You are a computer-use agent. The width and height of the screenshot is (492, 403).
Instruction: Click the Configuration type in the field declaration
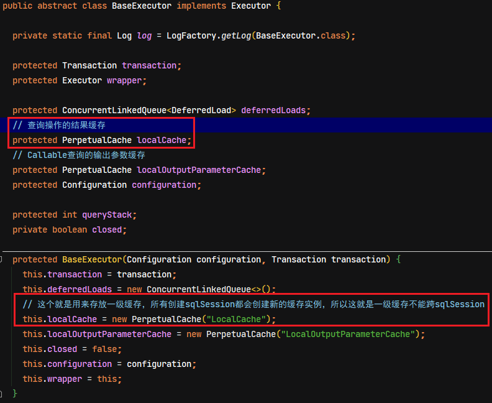(x=94, y=185)
